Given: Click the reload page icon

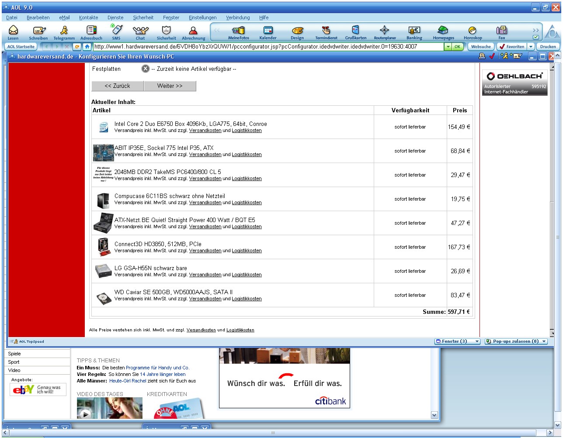Looking at the screenshot, I should [x=77, y=46].
